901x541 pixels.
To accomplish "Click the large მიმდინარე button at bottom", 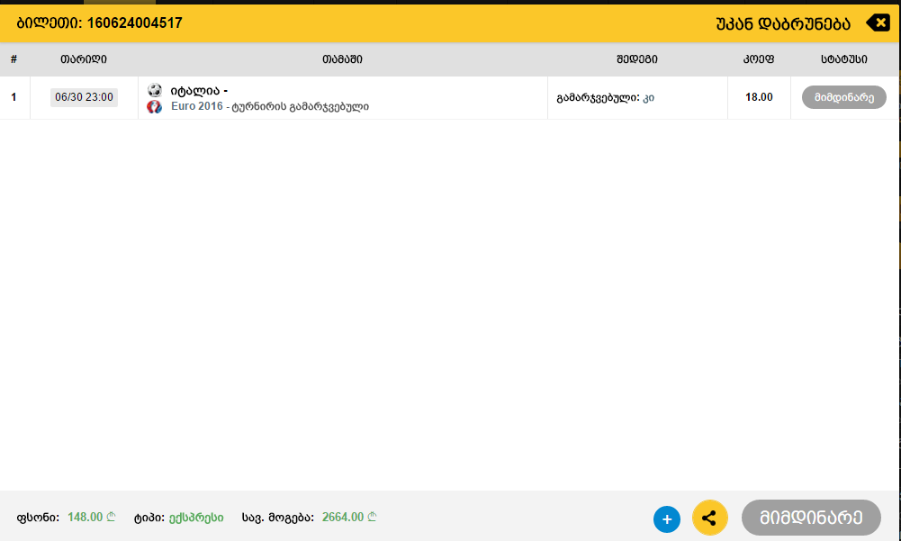I will click(x=811, y=518).
